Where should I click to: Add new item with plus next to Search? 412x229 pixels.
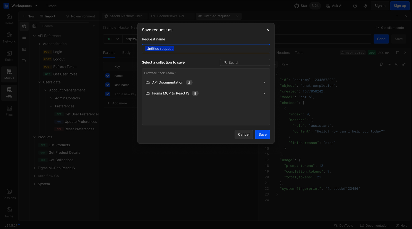[x=94, y=26]
